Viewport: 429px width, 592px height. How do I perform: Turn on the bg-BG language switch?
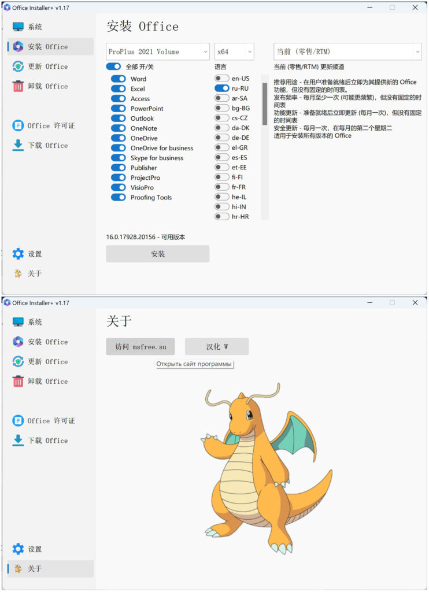click(221, 108)
